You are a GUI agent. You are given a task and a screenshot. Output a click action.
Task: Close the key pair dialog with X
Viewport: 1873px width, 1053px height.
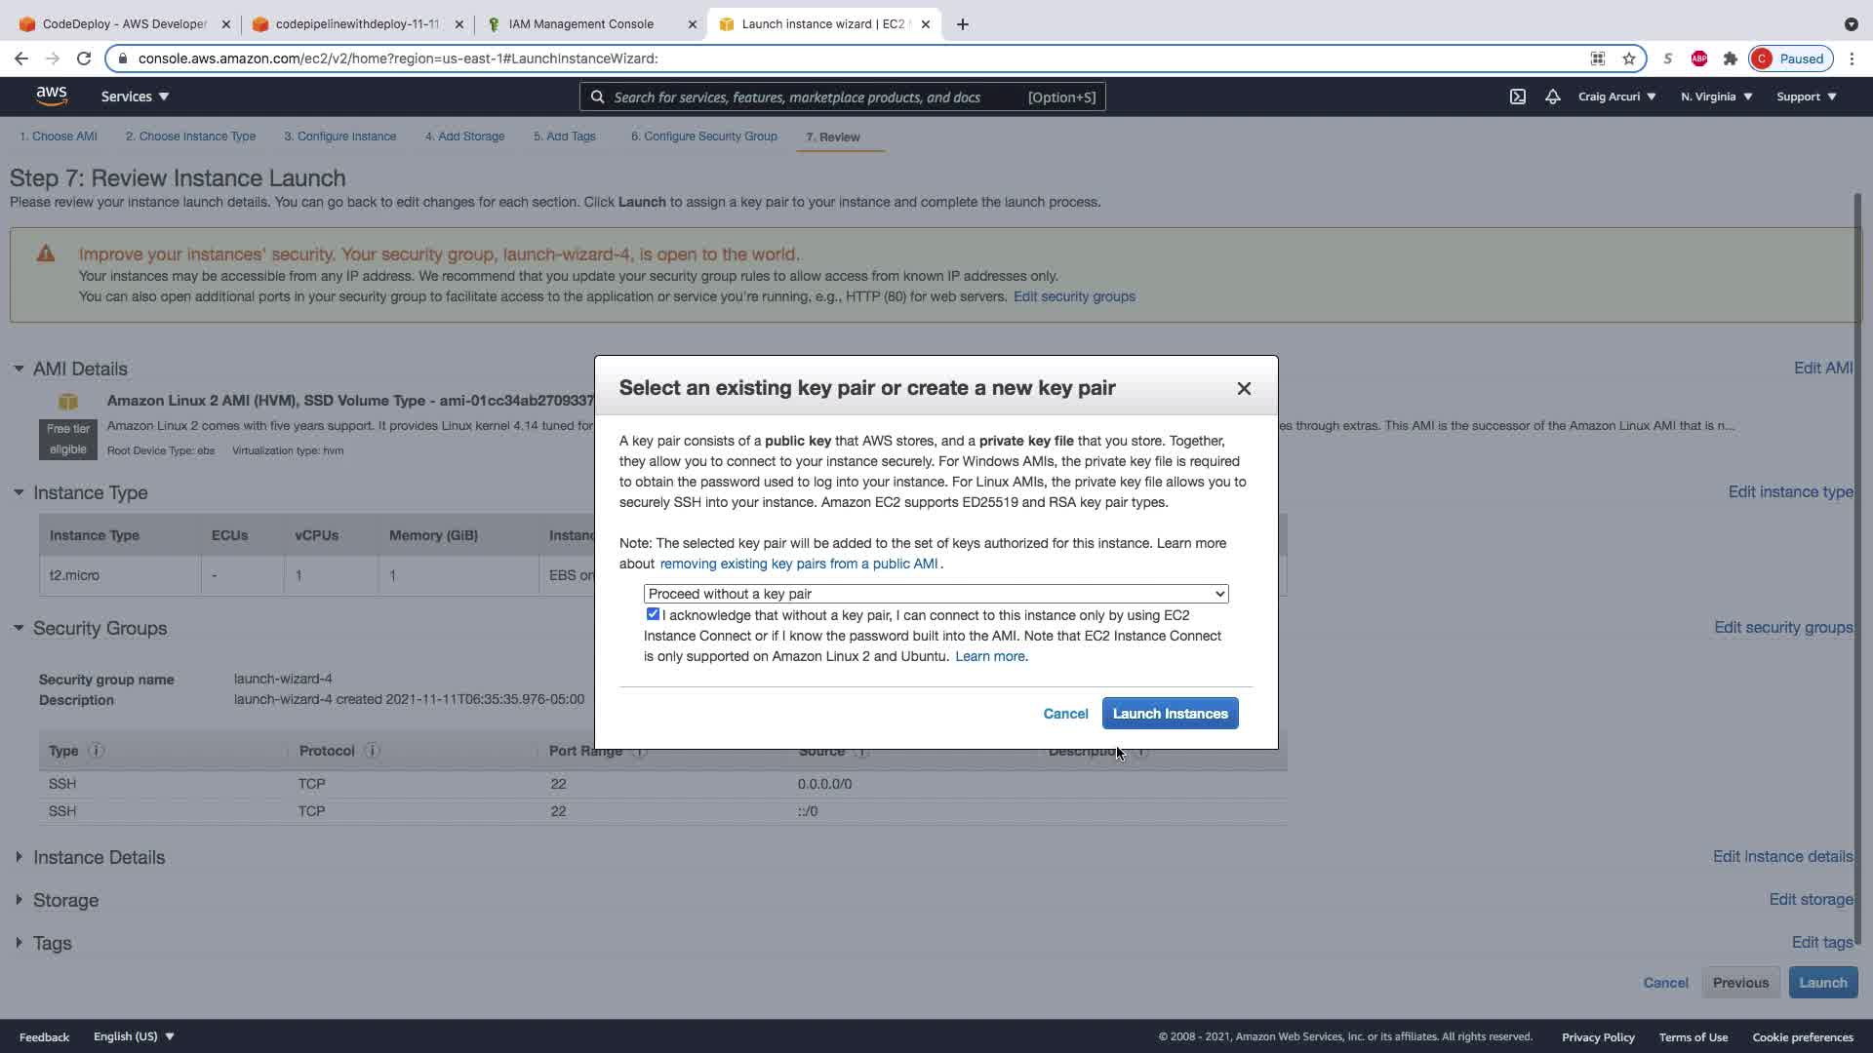tap(1244, 388)
